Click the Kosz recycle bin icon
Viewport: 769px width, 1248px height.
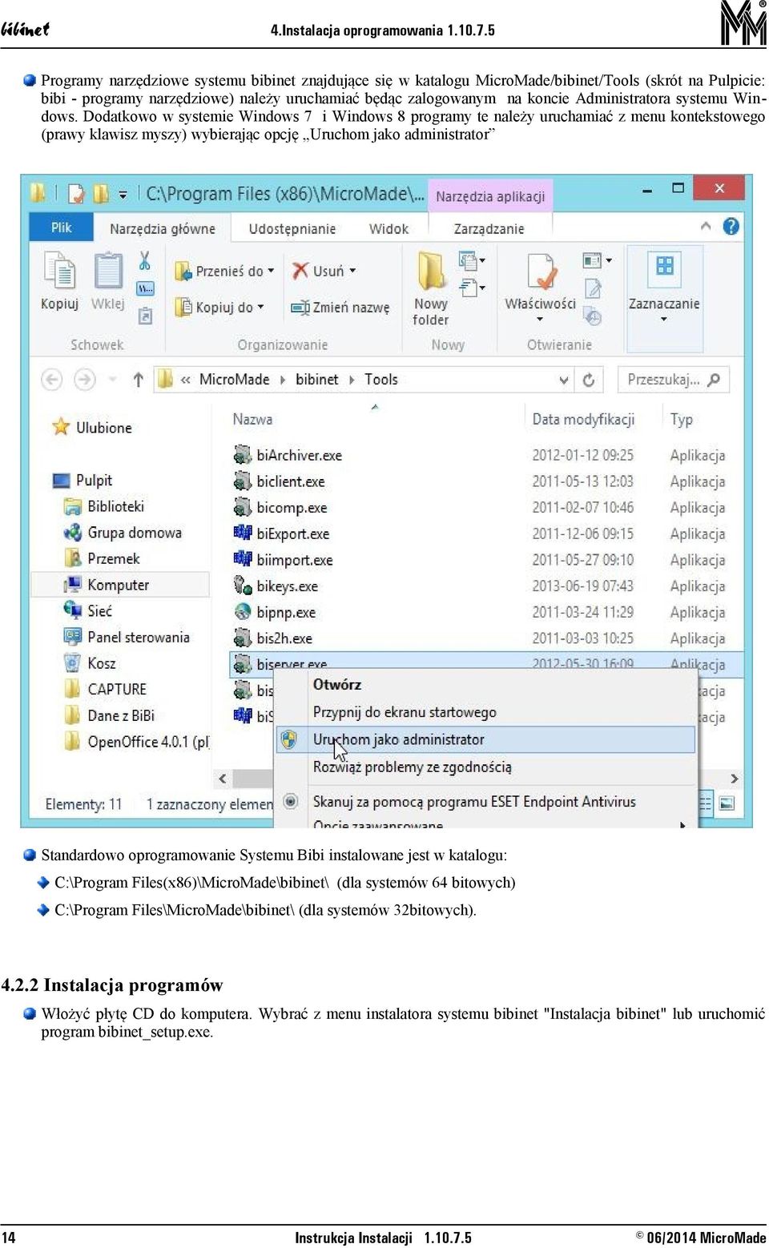tap(72, 662)
